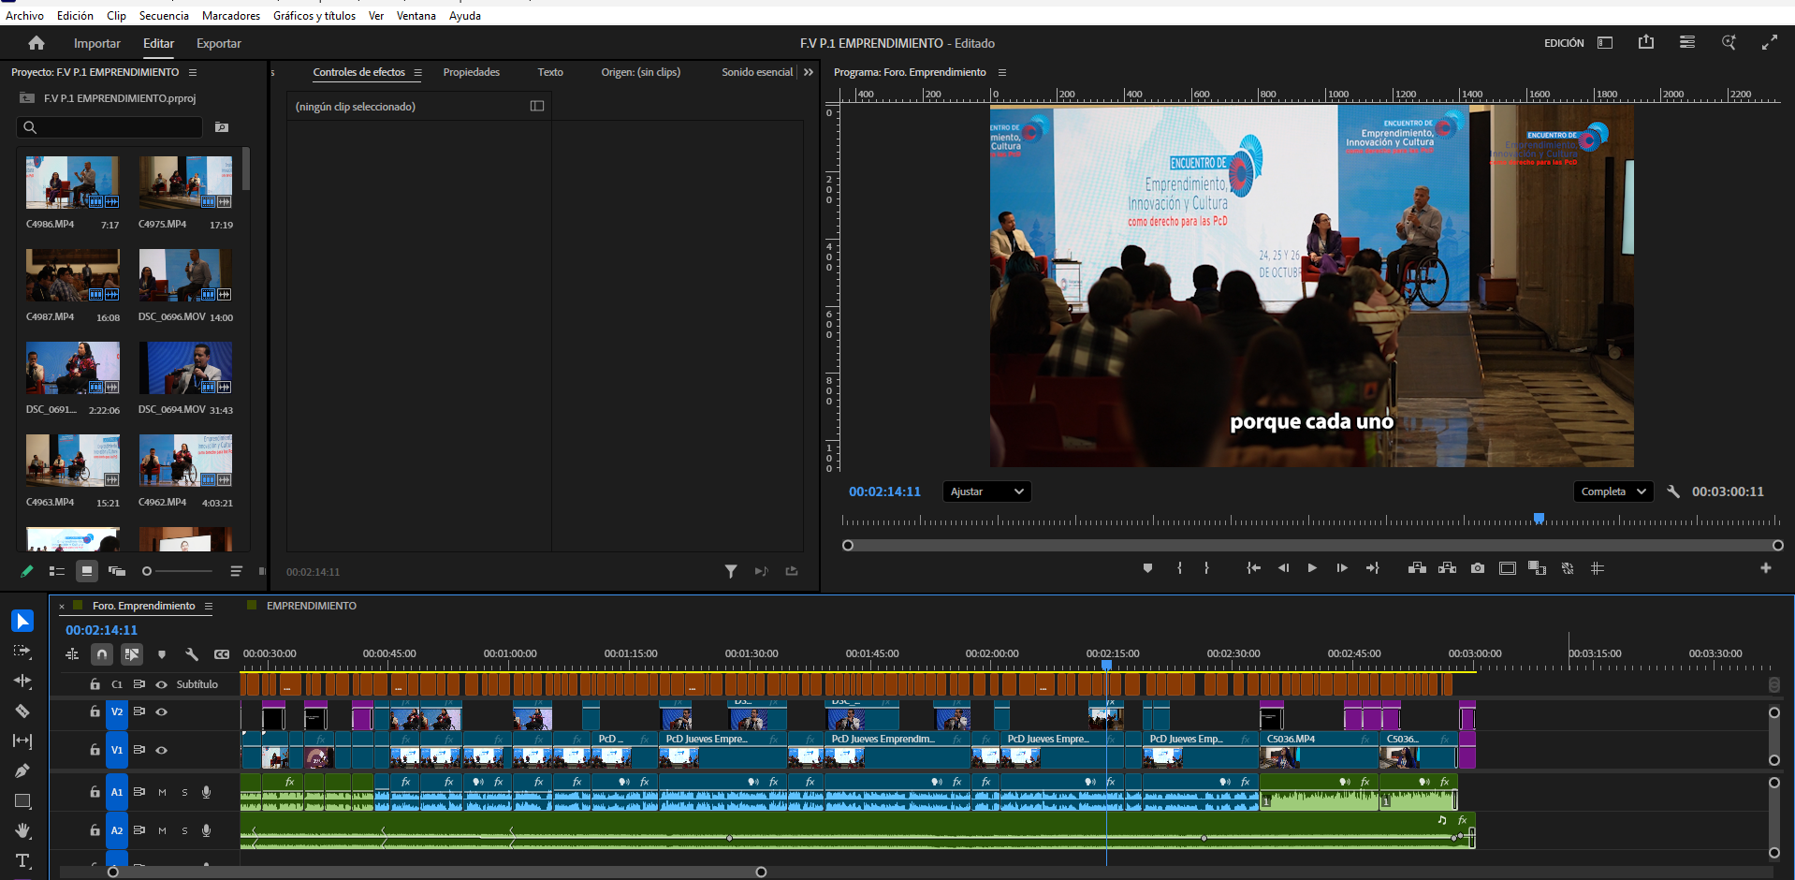Screen dimensions: 1795x880
Task: Add a marker in the Program monitor
Action: pyautogui.click(x=1147, y=568)
